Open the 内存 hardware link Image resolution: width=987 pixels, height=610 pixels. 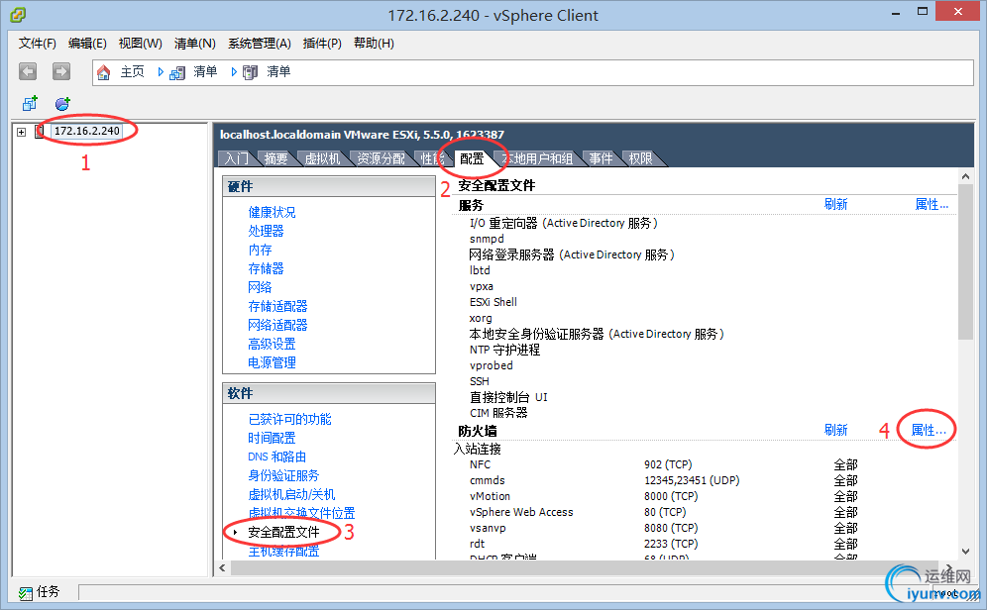[x=260, y=250]
